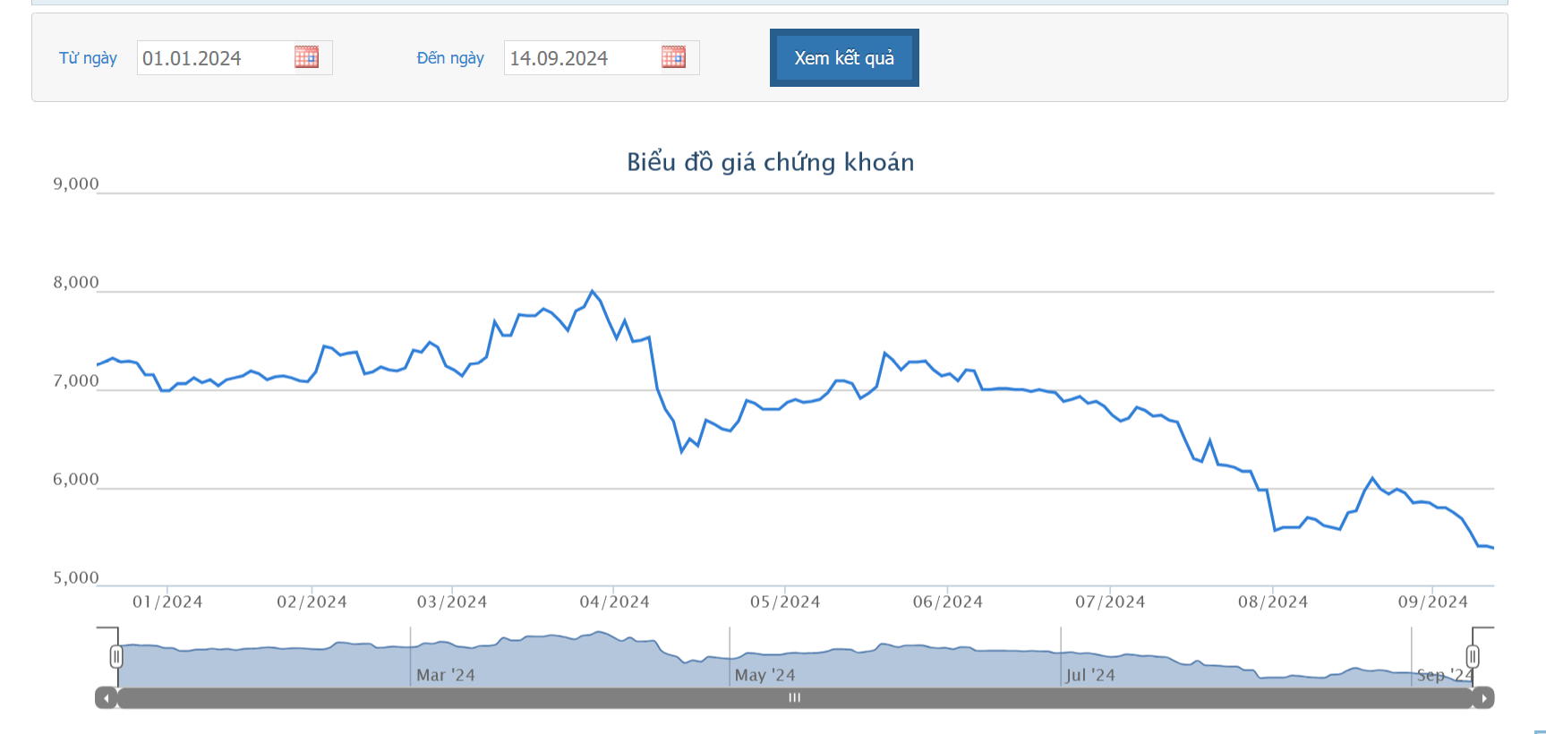Screen dimensions: 1546x734
Task: Click the horizontal scrollbar grip in navigator
Action: coord(795,698)
